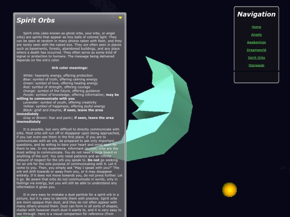Select the Spirit Orbs navigation link

click(256, 57)
